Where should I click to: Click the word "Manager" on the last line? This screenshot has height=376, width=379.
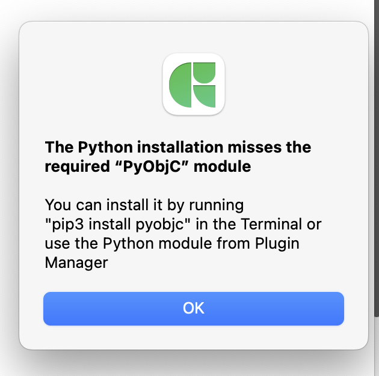[76, 262]
